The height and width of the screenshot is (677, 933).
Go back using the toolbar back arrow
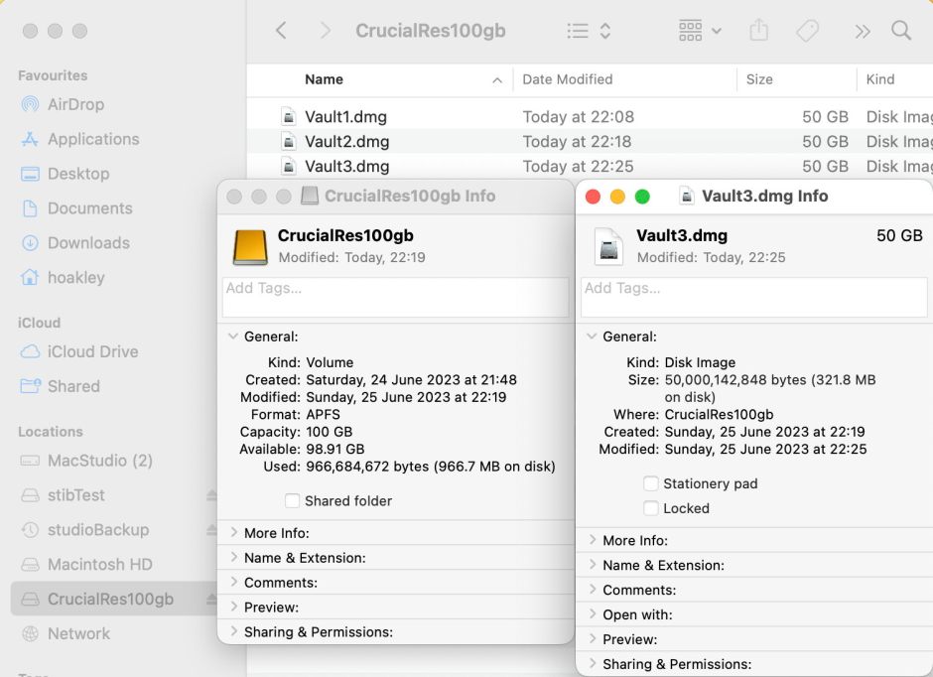(282, 30)
